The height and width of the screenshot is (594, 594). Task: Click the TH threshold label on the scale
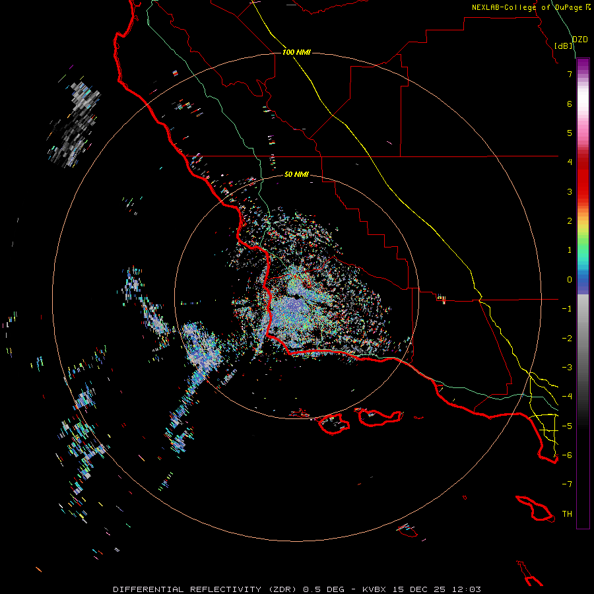[567, 514]
